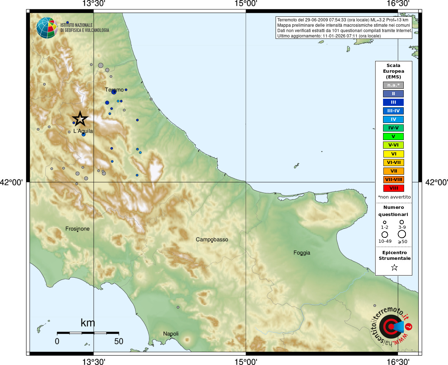Click the left 42°00' latitude label
This screenshot has height=365, width=448.
[11, 182]
